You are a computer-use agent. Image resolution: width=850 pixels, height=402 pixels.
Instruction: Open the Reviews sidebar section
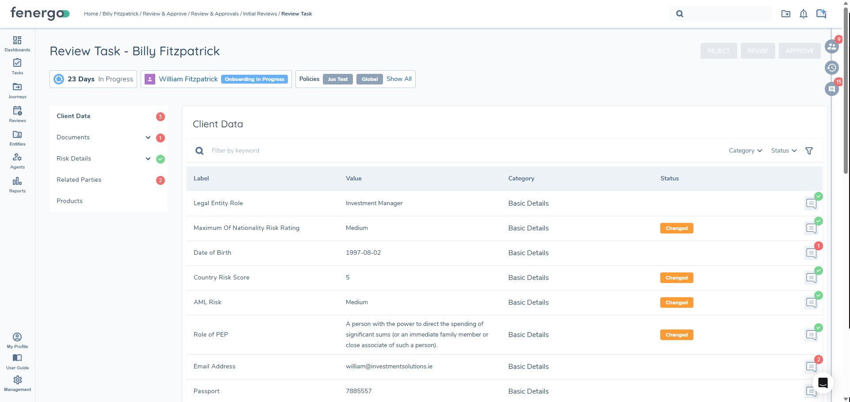pos(17,114)
